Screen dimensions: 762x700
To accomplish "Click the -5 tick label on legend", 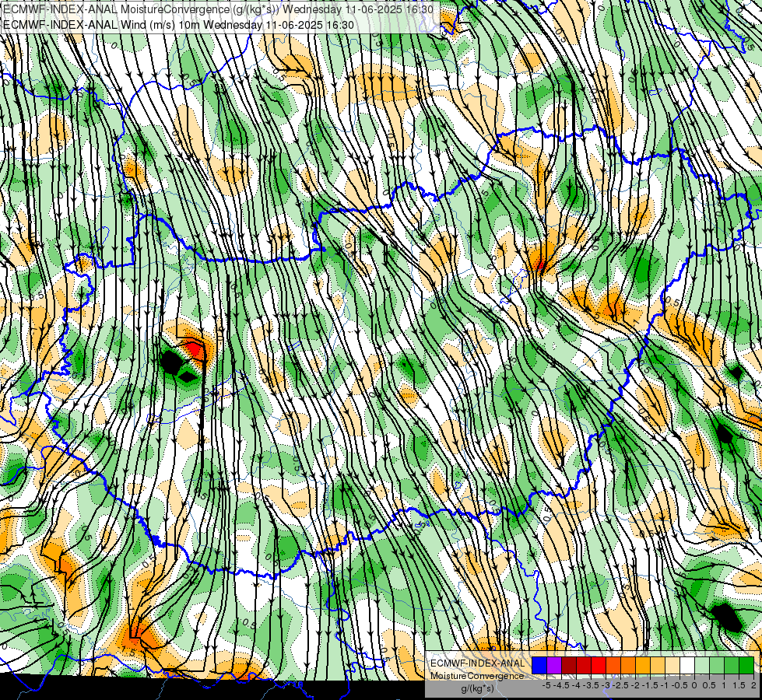I will (546, 685).
